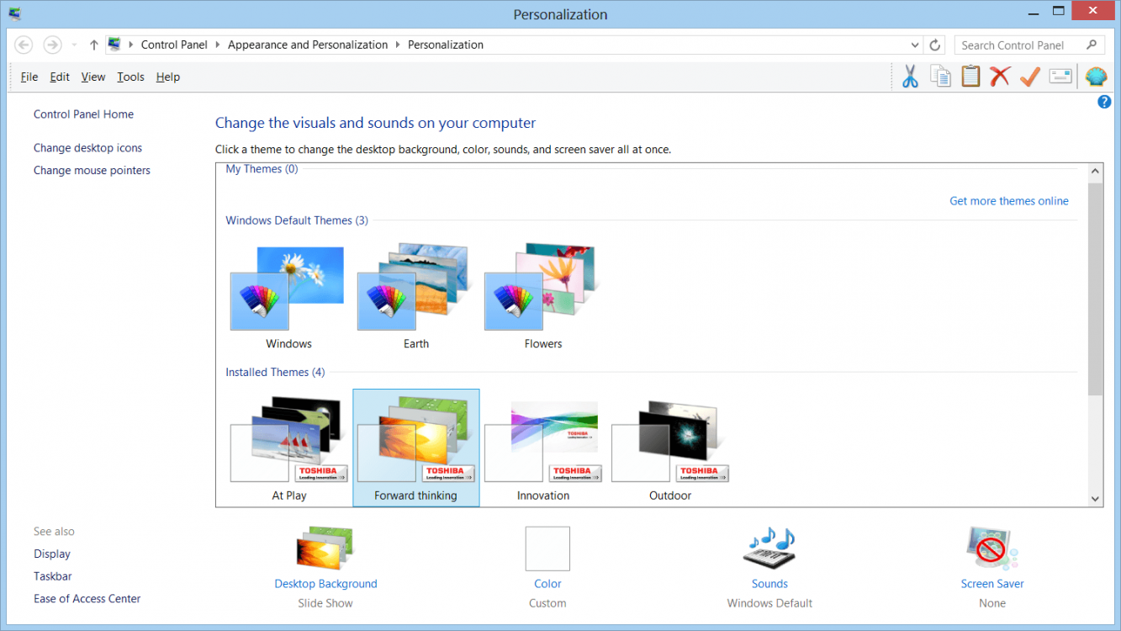Click the Sounds keyboard and notes icon
Screen dimensions: 1121x631
[769, 549]
